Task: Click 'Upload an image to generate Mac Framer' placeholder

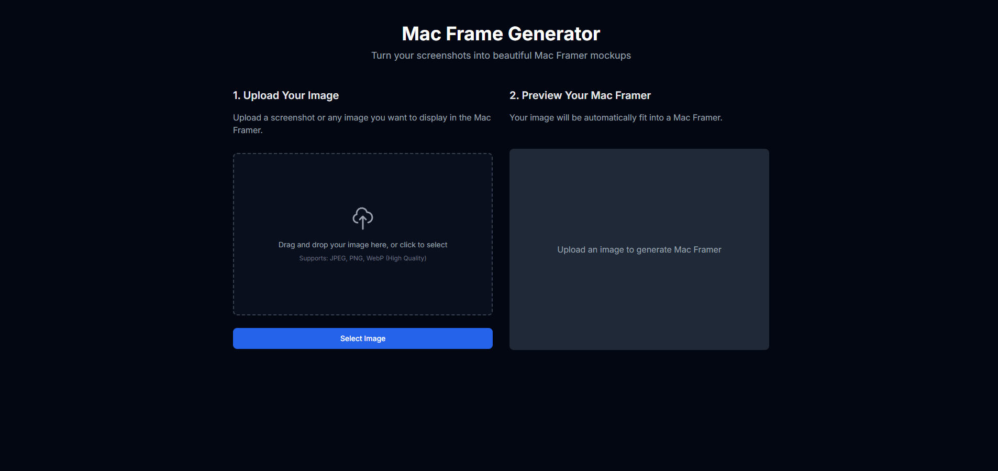Action: click(x=639, y=250)
